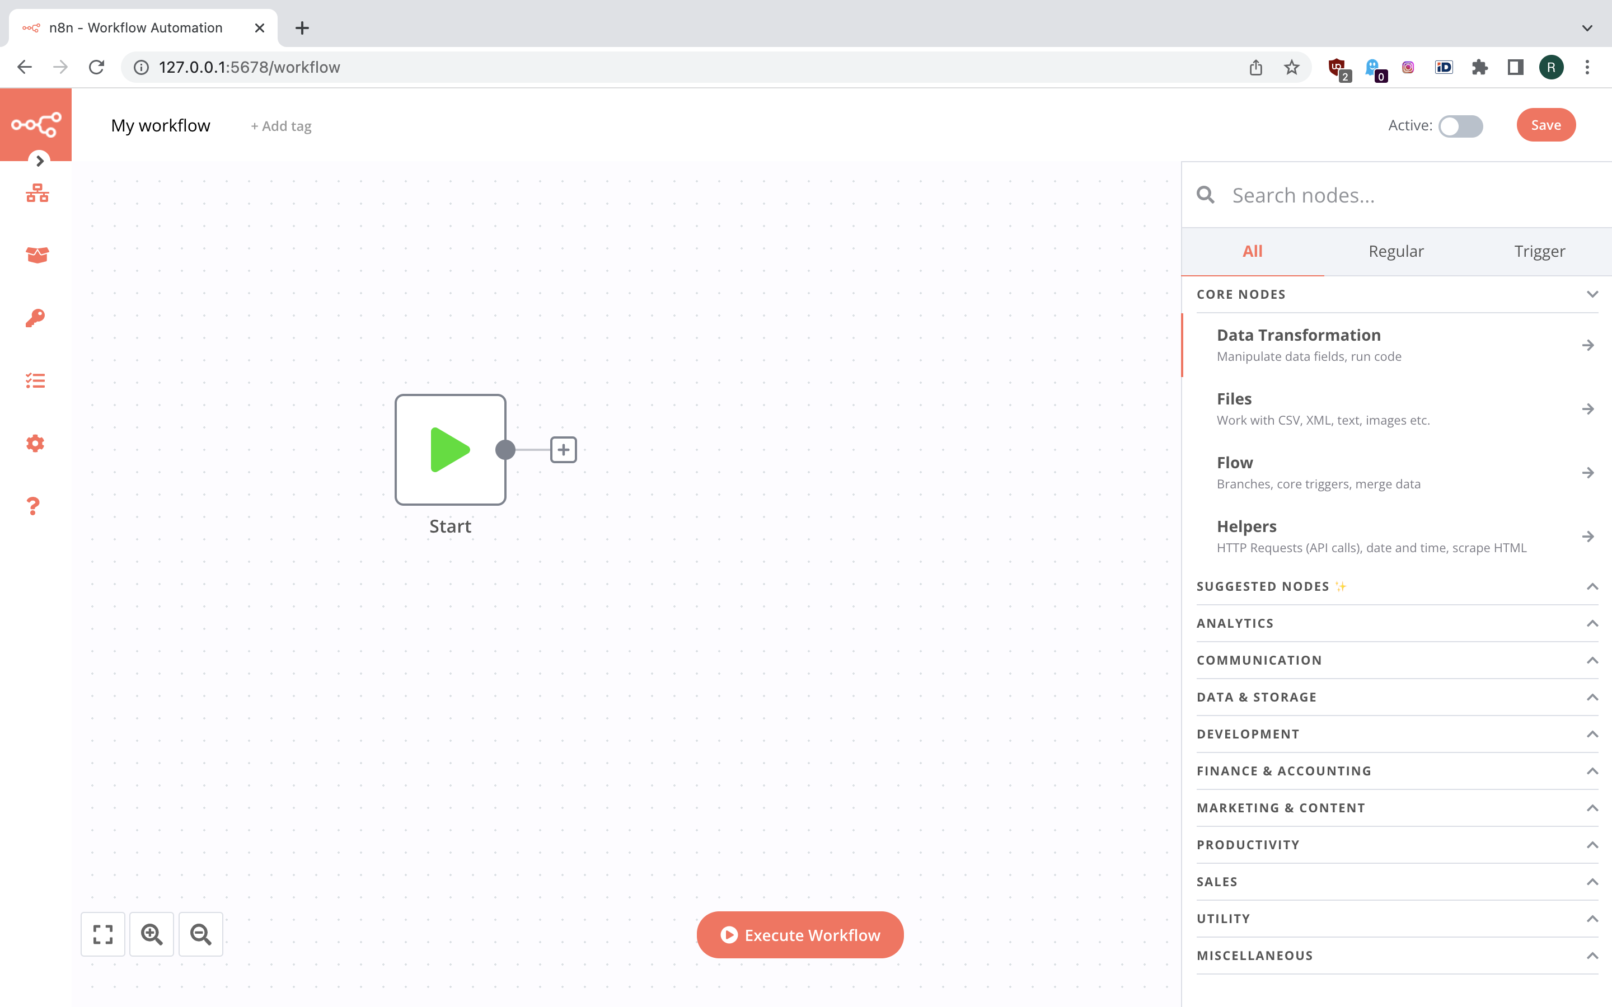The height and width of the screenshot is (1007, 1612).
Task: Select the n8n - Workflow Automation browser tab
Action: tap(143, 28)
